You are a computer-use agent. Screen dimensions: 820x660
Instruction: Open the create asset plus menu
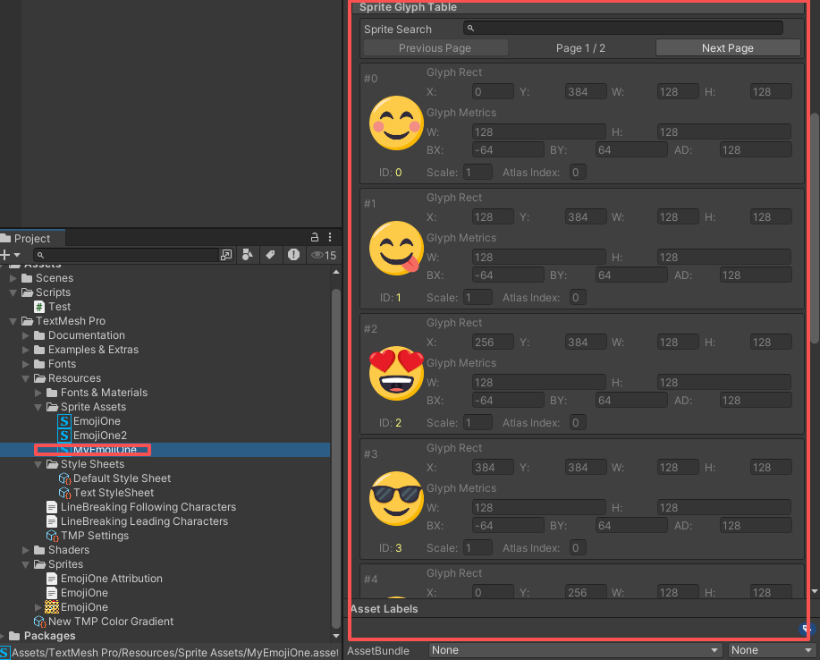[x=10, y=255]
